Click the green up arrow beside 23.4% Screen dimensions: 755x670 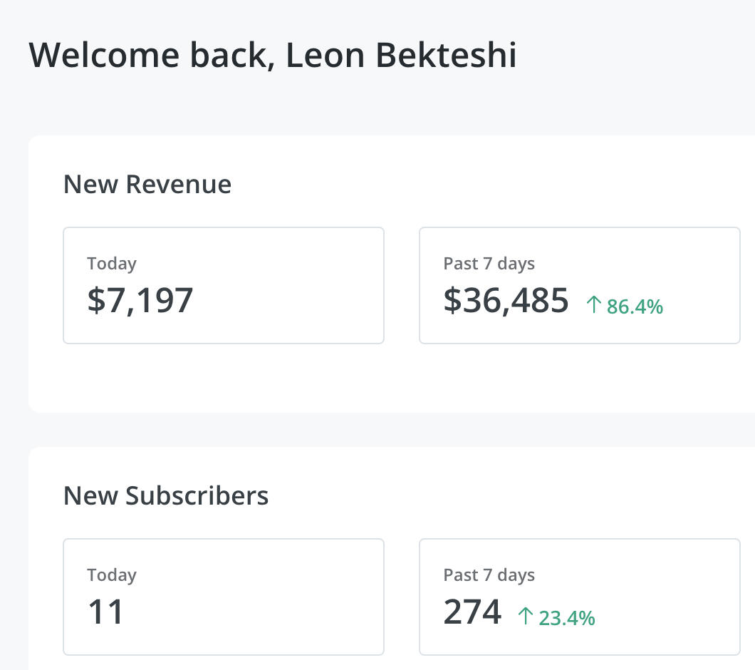point(526,617)
